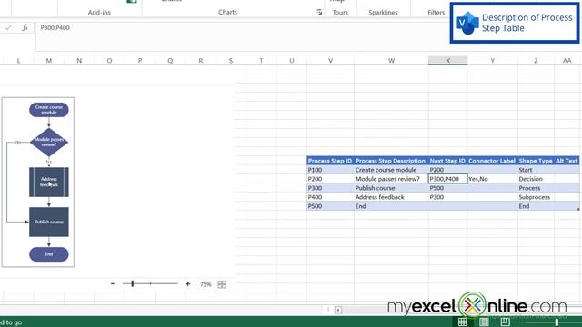Select column header V
Screen dimensions: 582x327
330,61
